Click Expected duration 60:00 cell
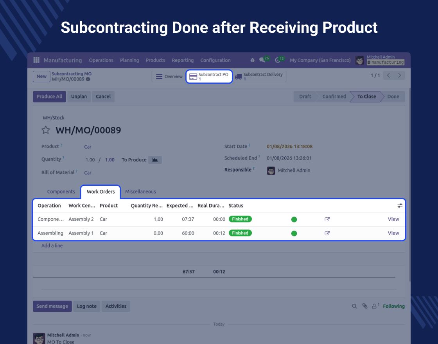Viewport: 438px width, 344px height. point(188,233)
